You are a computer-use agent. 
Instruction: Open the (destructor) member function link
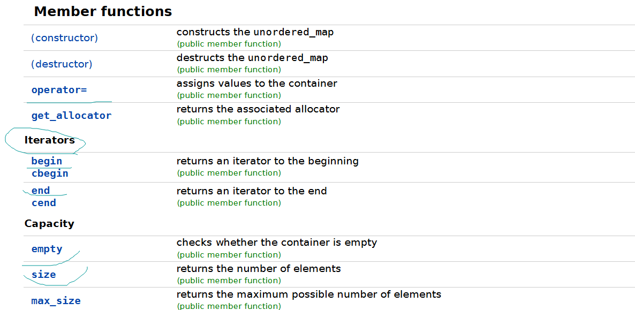[62, 64]
